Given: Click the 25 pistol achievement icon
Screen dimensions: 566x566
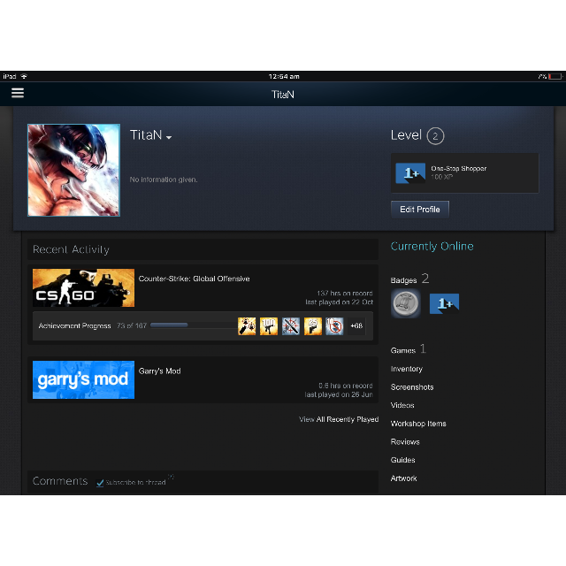Looking at the screenshot, I should 312,326.
